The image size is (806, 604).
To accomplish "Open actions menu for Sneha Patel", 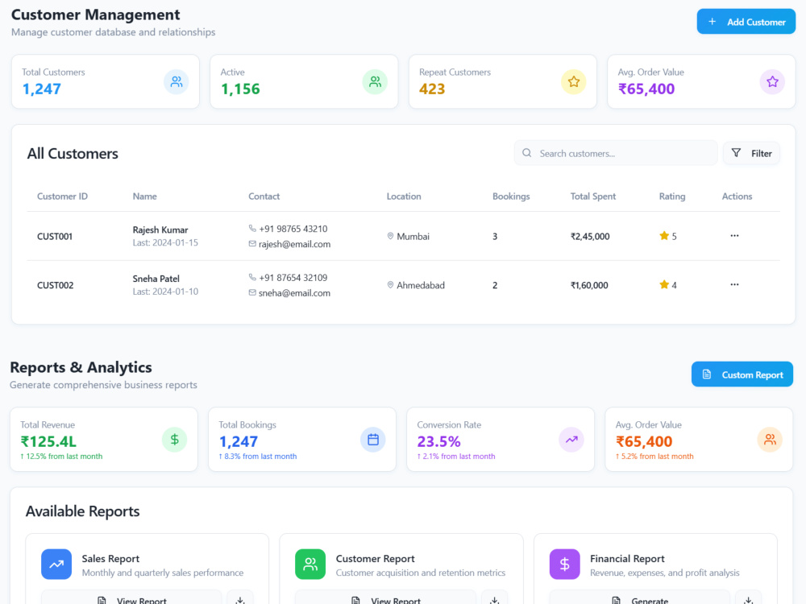I will (x=734, y=284).
